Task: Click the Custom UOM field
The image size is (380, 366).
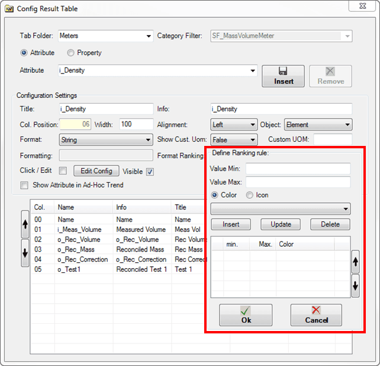Action: tap(333, 139)
